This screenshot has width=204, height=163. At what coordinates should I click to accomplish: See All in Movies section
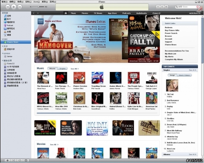tap(54, 145)
